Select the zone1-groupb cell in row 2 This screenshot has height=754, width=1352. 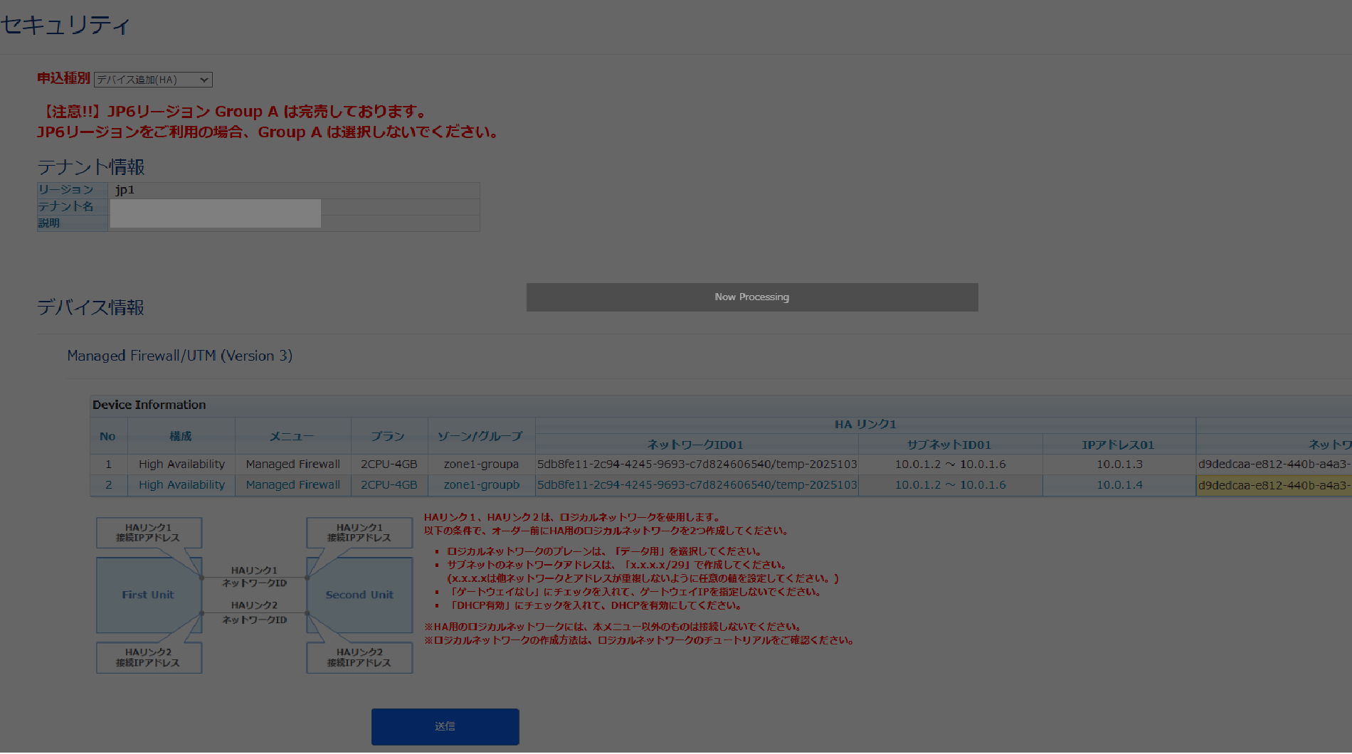click(481, 485)
